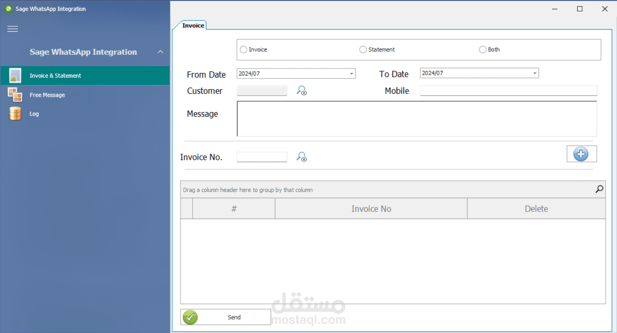Image resolution: width=617 pixels, height=333 pixels.
Task: Click the Invoice No. input field
Action: point(262,157)
